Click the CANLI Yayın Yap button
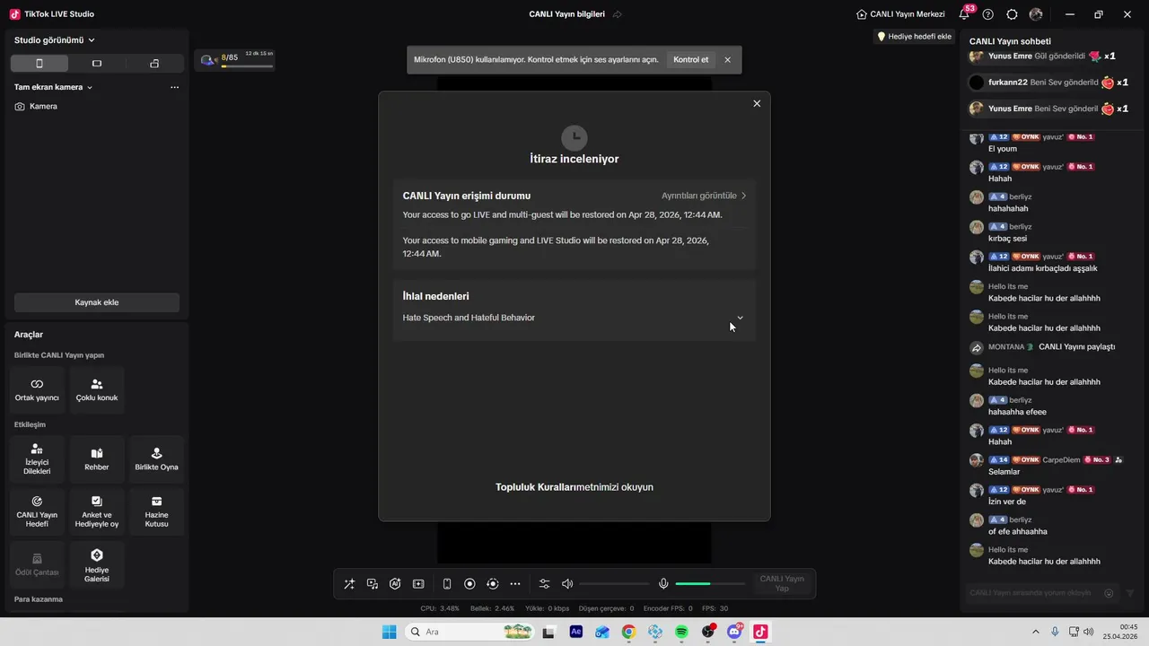This screenshot has height=646, width=1149. [x=782, y=584]
